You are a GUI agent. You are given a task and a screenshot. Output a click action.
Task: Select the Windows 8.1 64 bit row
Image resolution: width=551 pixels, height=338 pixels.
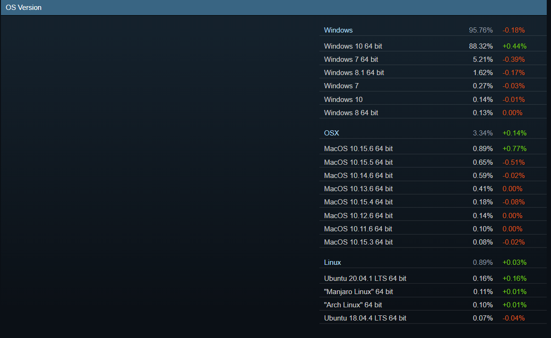coord(354,73)
